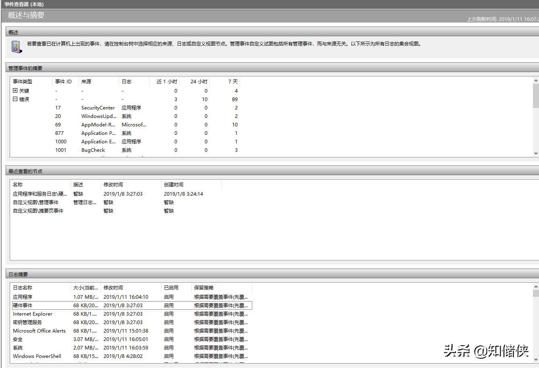
Task: Select the 密钥管理服务 log row
Action: click(132, 322)
